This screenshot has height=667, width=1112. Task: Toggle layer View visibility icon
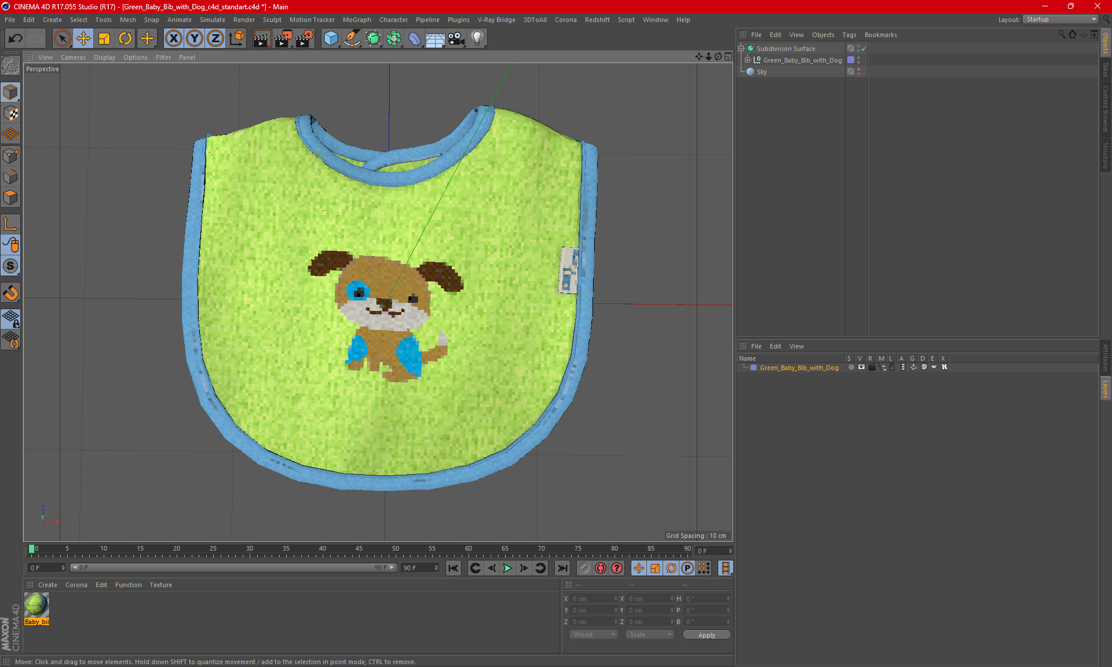point(861,368)
